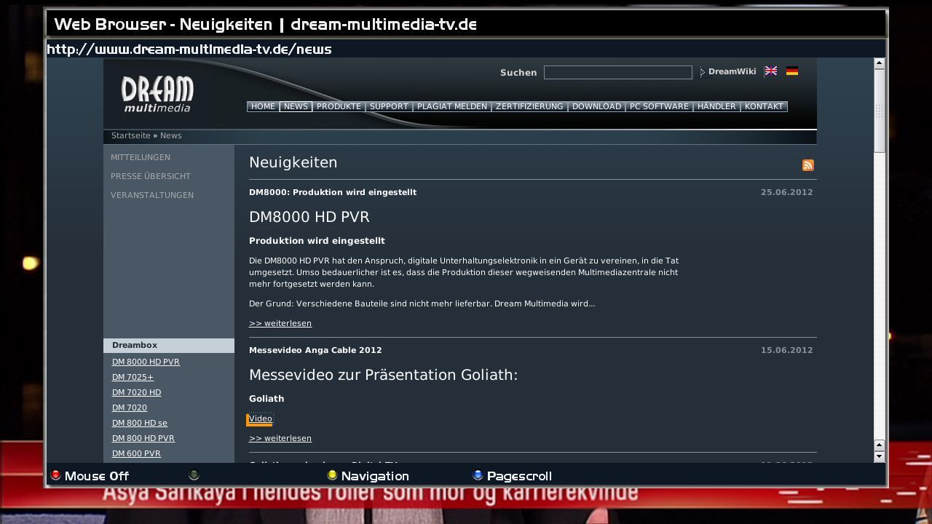932x524 pixels.
Task: Click weiterlesen under Goliath article
Action: [280, 438]
